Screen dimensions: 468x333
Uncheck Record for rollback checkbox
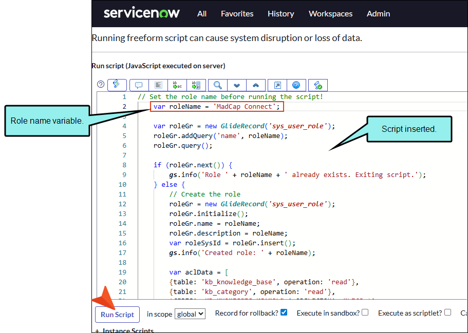[284, 312]
